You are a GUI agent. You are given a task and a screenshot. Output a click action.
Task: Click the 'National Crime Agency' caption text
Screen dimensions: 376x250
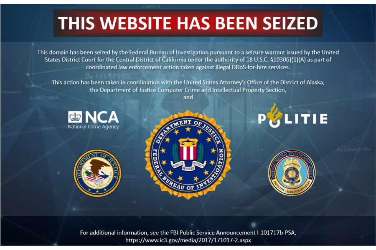[x=93, y=127]
